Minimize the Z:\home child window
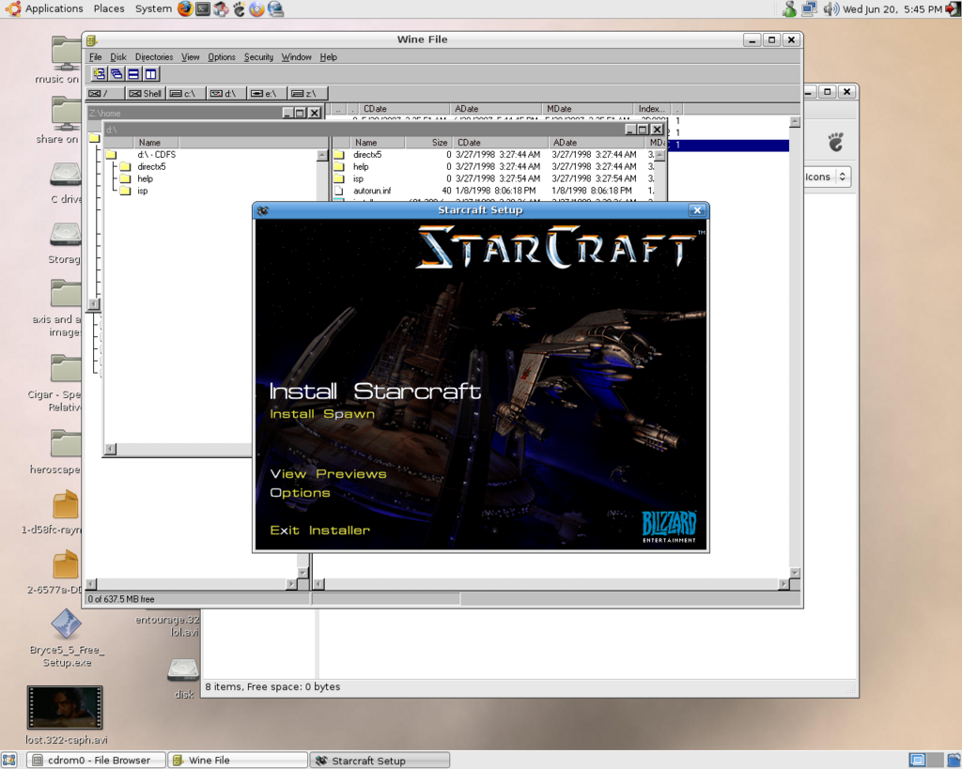Image resolution: width=962 pixels, height=769 pixels. (x=287, y=113)
